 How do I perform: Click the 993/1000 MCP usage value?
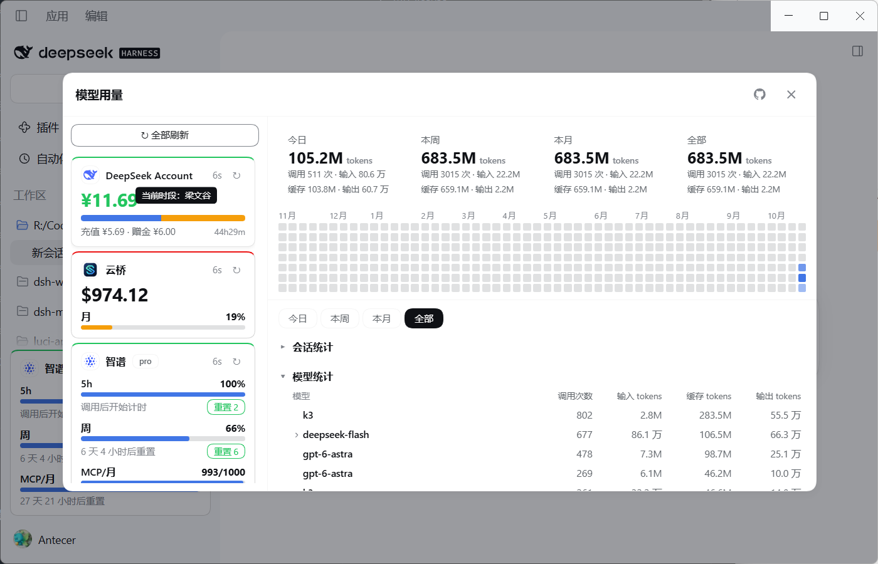point(223,473)
